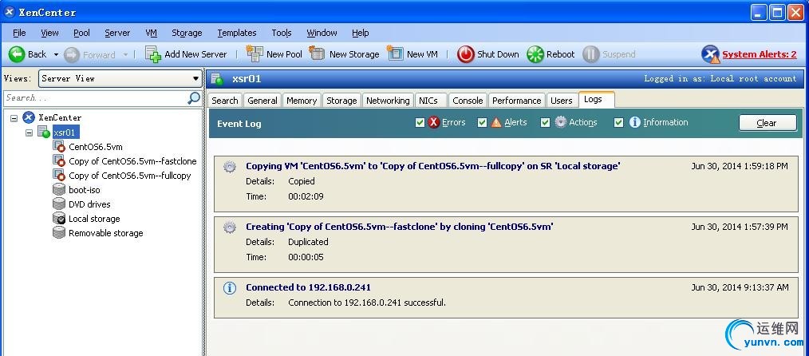The height and width of the screenshot is (356, 809).
Task: Click the fullcopy VM icon in tree
Action: pos(59,176)
